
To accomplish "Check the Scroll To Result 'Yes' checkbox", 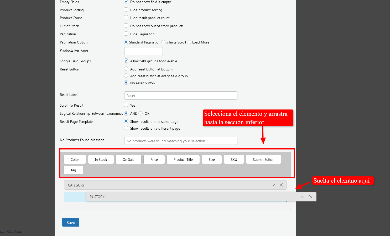I will (x=126, y=105).
